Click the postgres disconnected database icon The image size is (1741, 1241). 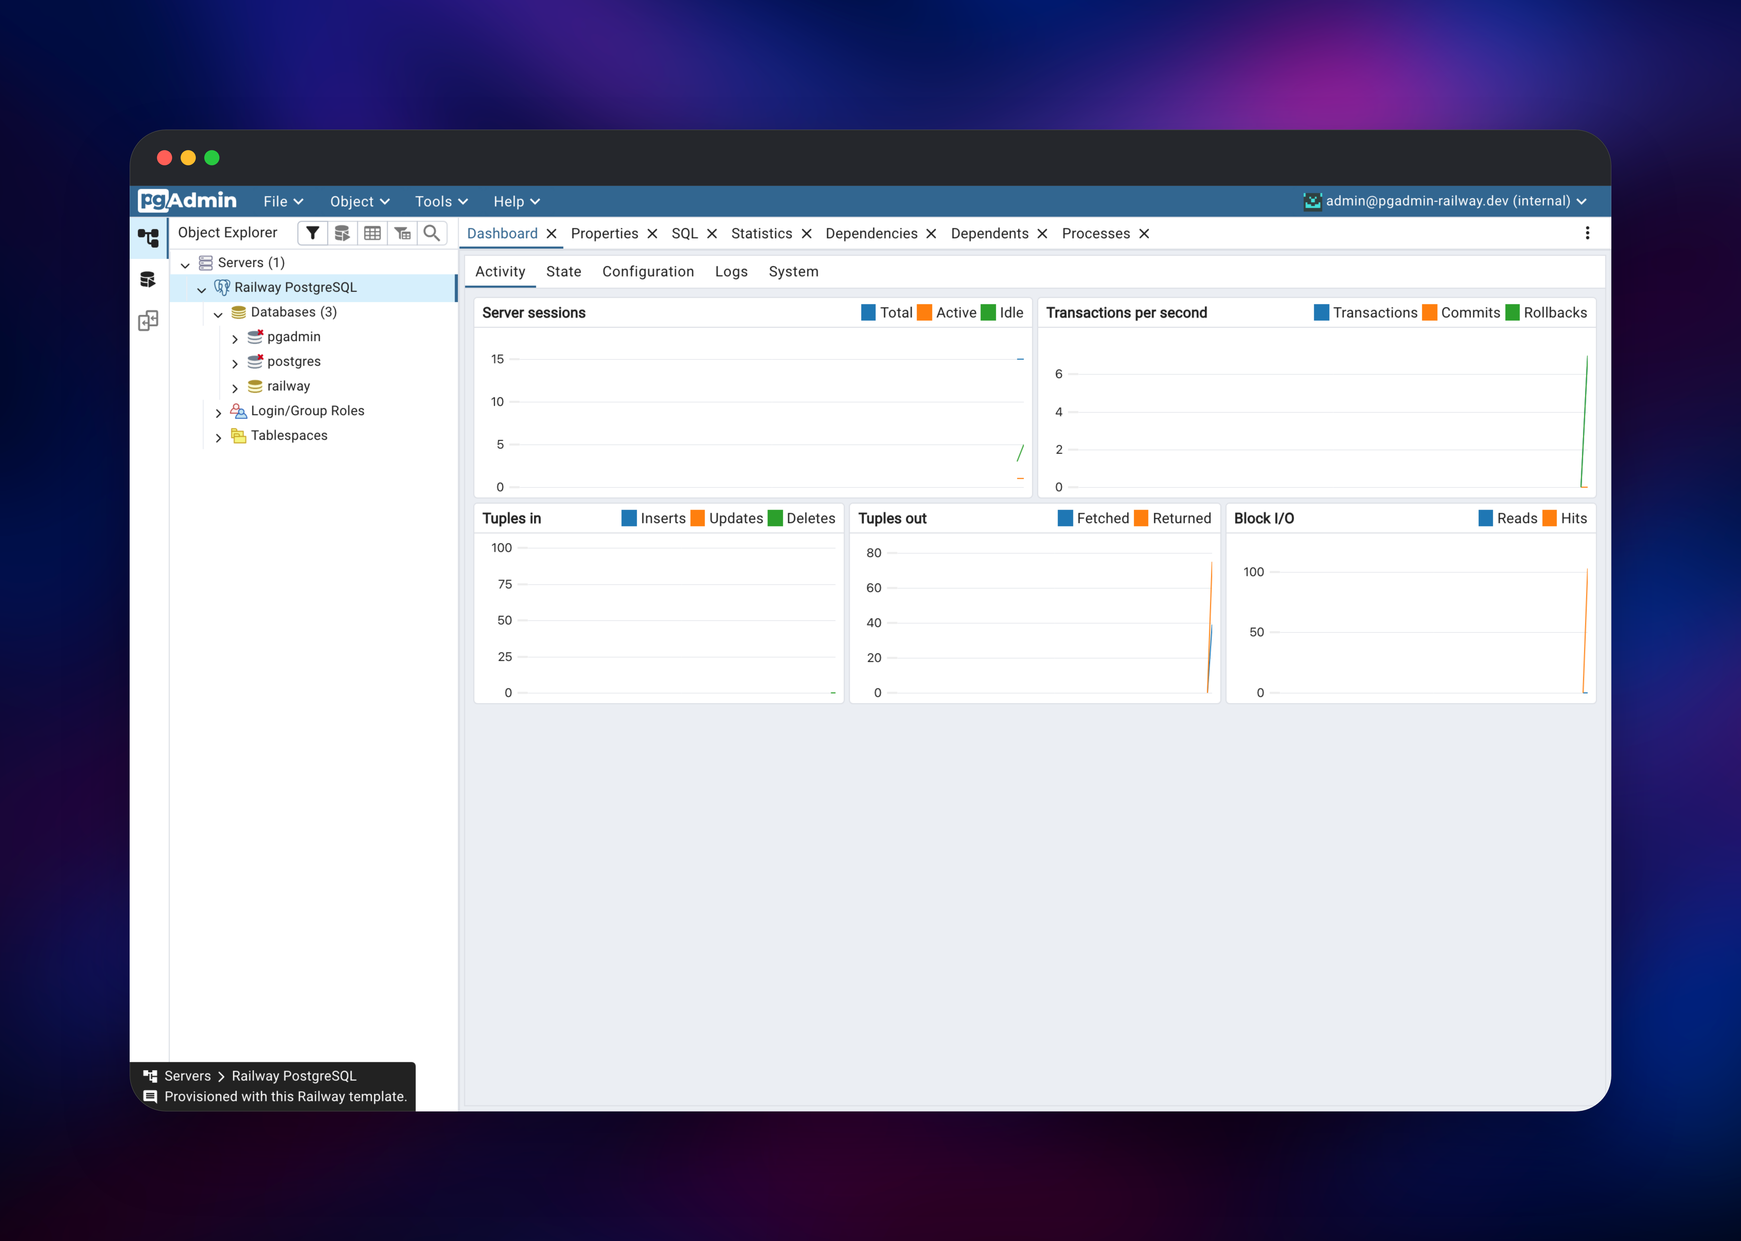tap(255, 361)
